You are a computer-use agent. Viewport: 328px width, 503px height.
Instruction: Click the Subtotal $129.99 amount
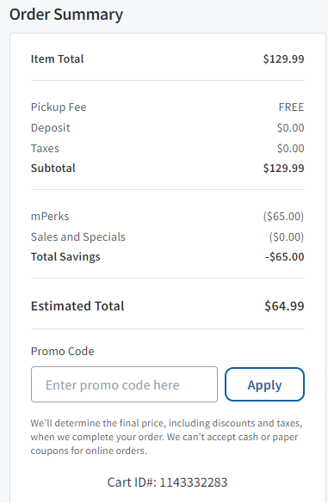[284, 168]
